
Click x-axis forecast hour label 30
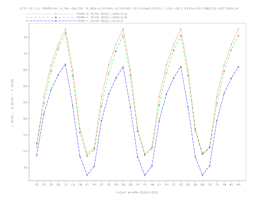click(x=109, y=185)
